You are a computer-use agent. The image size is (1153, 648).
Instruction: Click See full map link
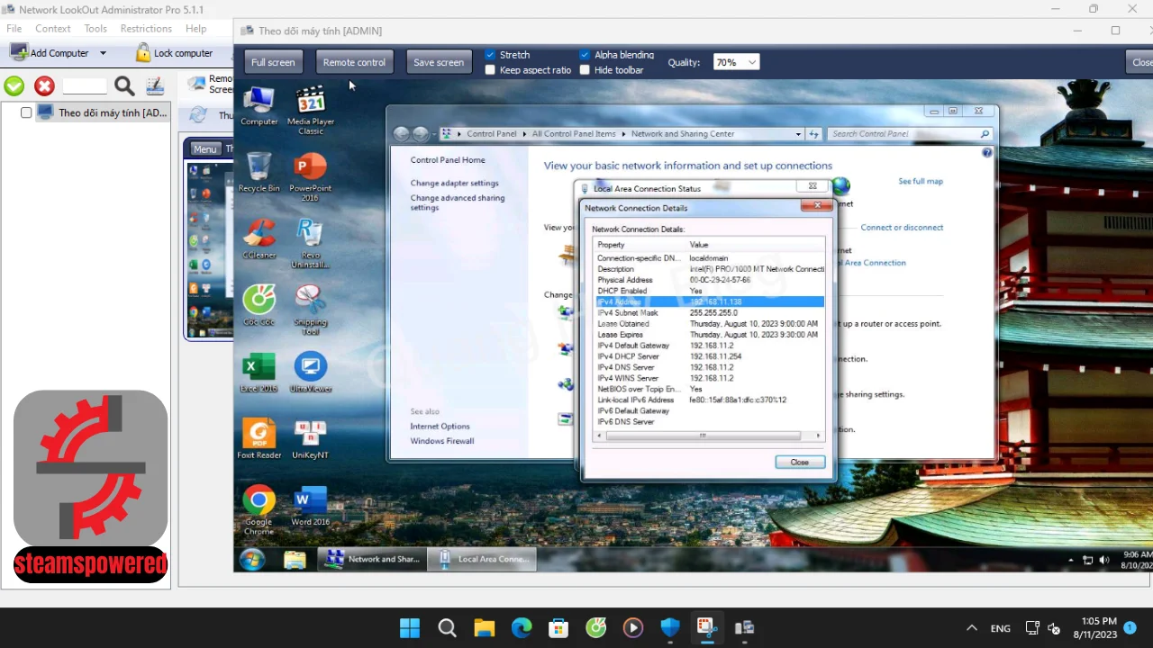(x=921, y=181)
